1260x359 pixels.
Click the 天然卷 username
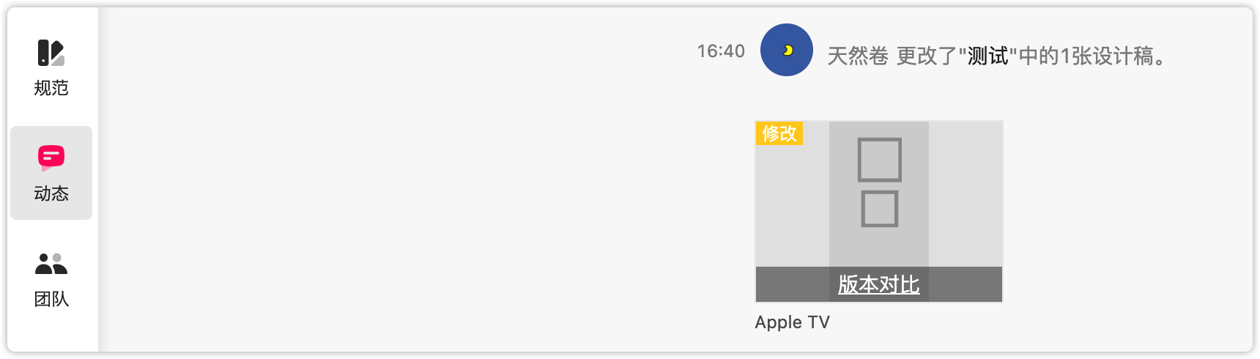[858, 56]
